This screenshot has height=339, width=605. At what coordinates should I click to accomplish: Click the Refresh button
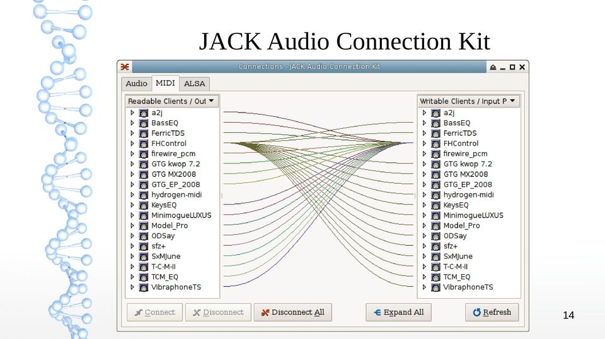click(492, 313)
